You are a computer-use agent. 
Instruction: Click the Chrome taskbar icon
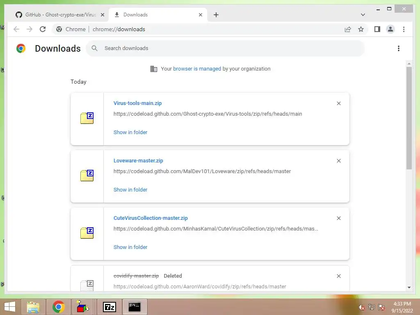pyautogui.click(x=58, y=307)
